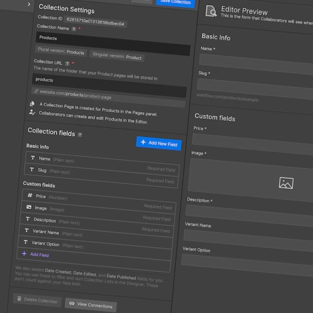Click the Add New Field button
The width and height of the screenshot is (313, 313).
click(x=159, y=143)
